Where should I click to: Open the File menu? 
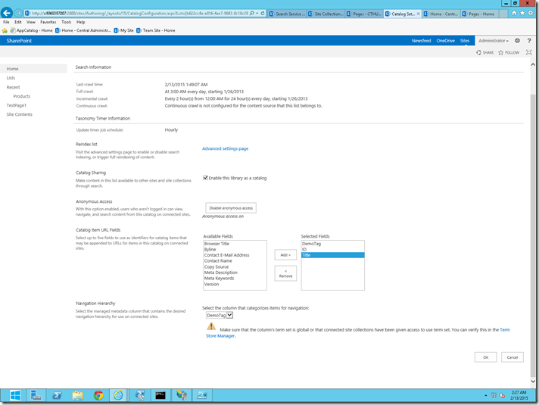click(6, 22)
